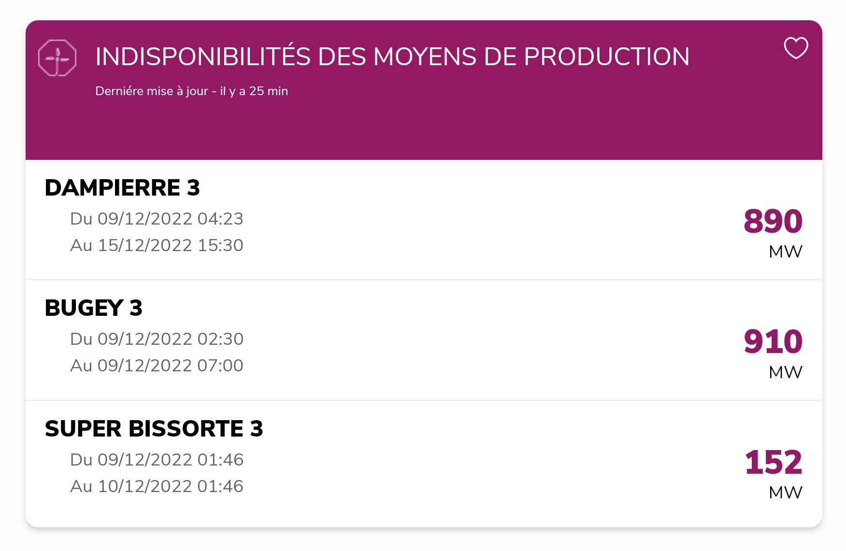Click MW unit under 152
Screen dimensions: 846x551
(786, 493)
